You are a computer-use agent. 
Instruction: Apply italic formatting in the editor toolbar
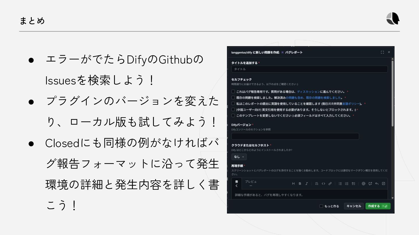[307, 184]
